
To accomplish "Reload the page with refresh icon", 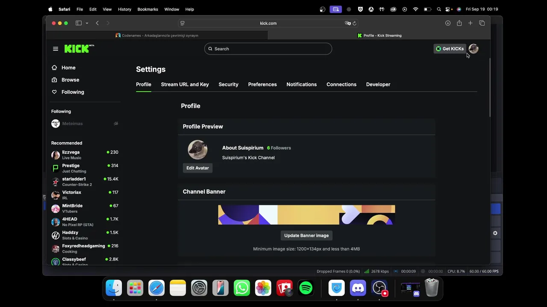I will point(355,23).
